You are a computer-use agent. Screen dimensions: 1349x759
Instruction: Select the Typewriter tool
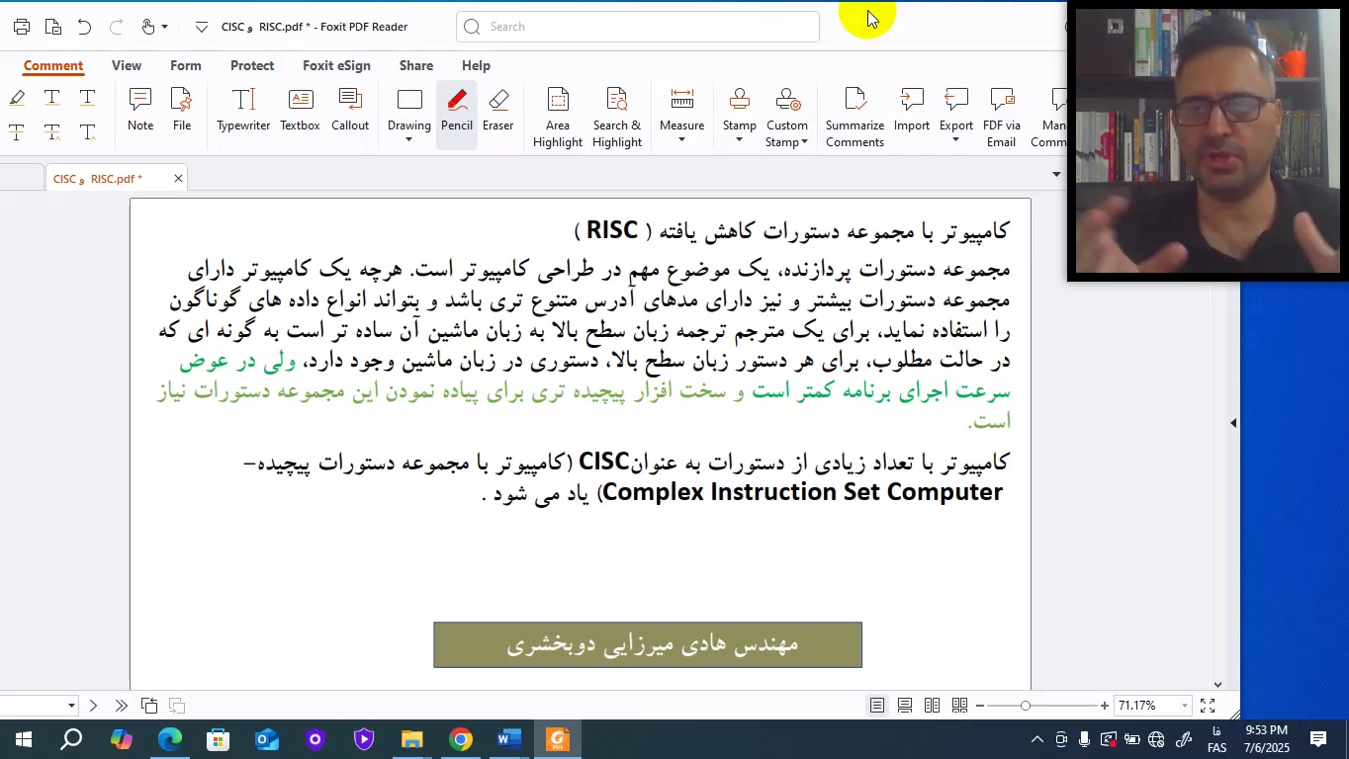(x=243, y=110)
